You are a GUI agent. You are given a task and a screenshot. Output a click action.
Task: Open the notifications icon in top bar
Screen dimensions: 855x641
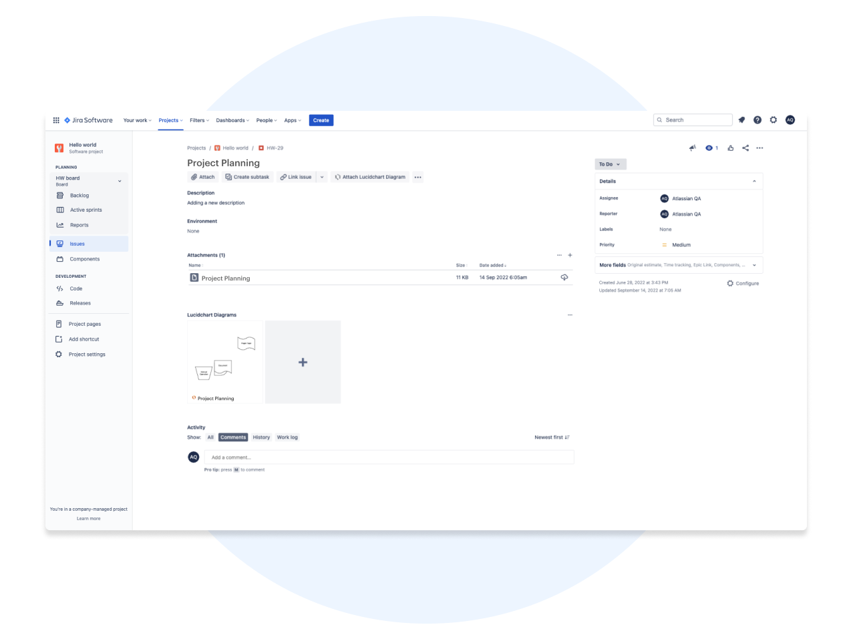click(x=741, y=120)
